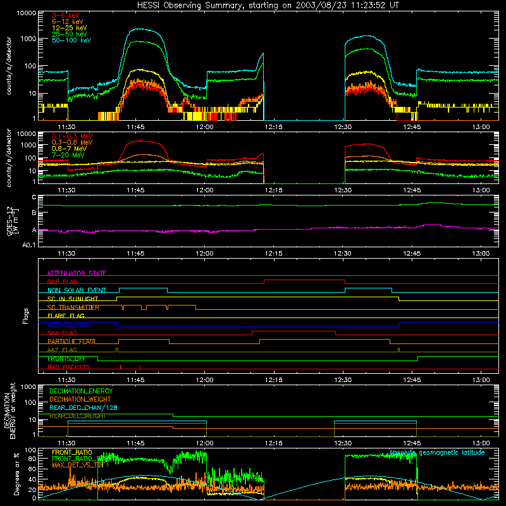Click the 0.1-0.3 MeV legend label
The image size is (506, 506).
(72, 136)
